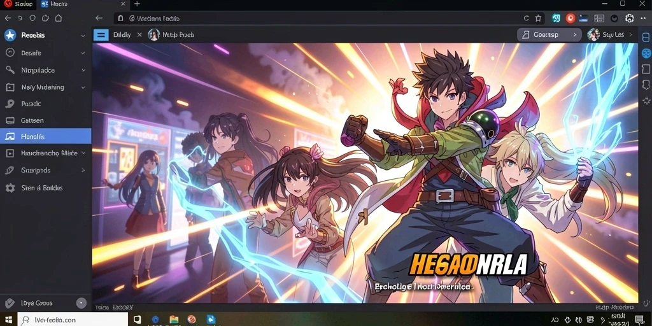Viewport: 652px width, 326px height.
Task: Expand the Nery Midaning chevron
Action: pyautogui.click(x=83, y=87)
